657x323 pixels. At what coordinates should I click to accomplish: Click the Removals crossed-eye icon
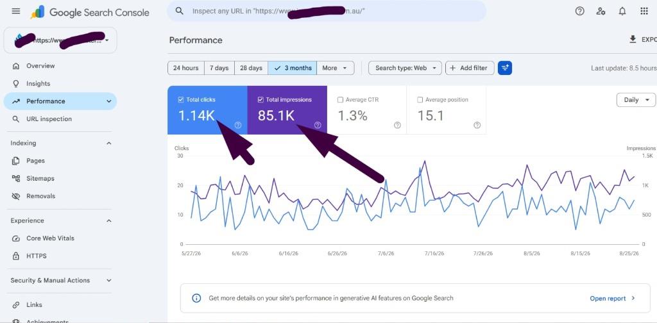click(16, 196)
